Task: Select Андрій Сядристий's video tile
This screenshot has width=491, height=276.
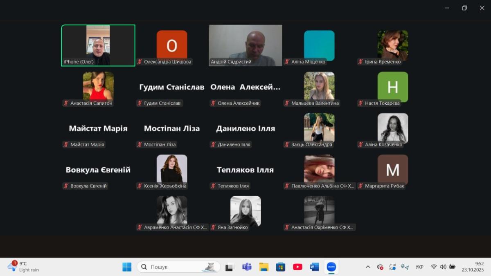Action: pyautogui.click(x=245, y=45)
